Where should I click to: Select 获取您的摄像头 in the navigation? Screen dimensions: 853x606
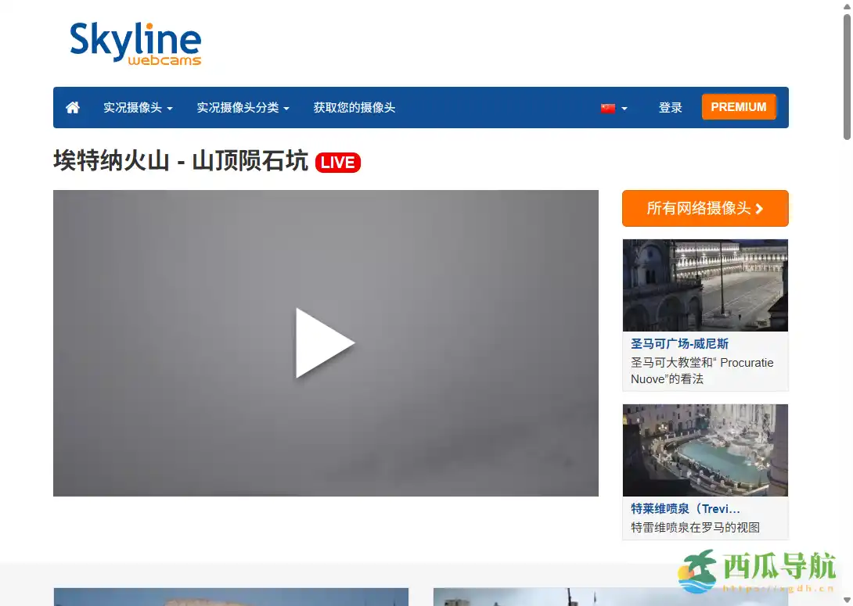(x=355, y=107)
